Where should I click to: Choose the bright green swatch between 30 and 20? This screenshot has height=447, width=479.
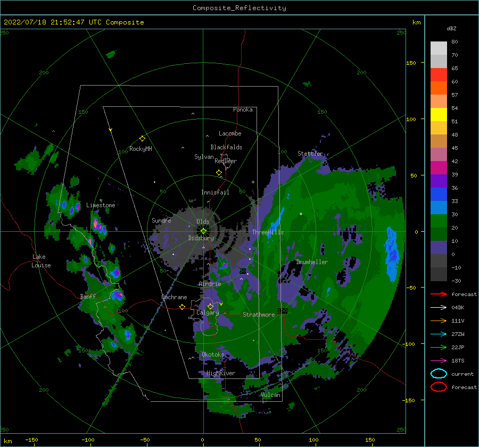tap(439, 221)
